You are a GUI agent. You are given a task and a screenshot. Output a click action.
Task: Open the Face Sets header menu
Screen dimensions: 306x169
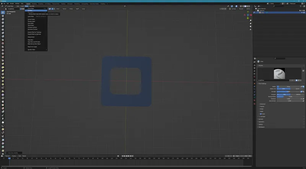pyautogui.click(x=32, y=6)
